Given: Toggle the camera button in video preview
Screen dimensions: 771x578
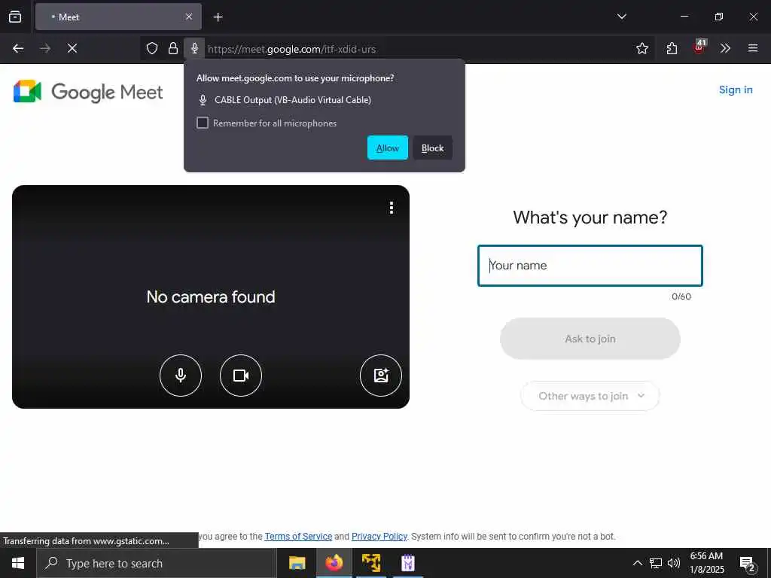Looking at the screenshot, I should pos(241,376).
